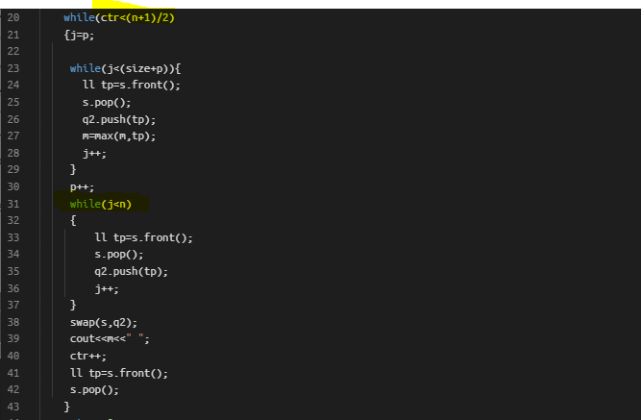This screenshot has height=420, width=641.
Task: Click ll tp=s.front(); on line 33
Action: (143, 237)
